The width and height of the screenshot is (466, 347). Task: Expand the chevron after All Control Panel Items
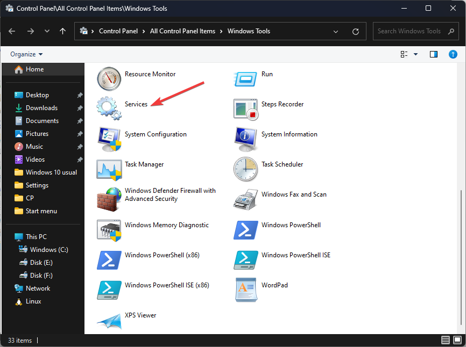coord(221,32)
